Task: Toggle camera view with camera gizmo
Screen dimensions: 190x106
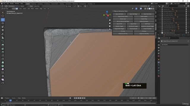Action: [110, 26]
